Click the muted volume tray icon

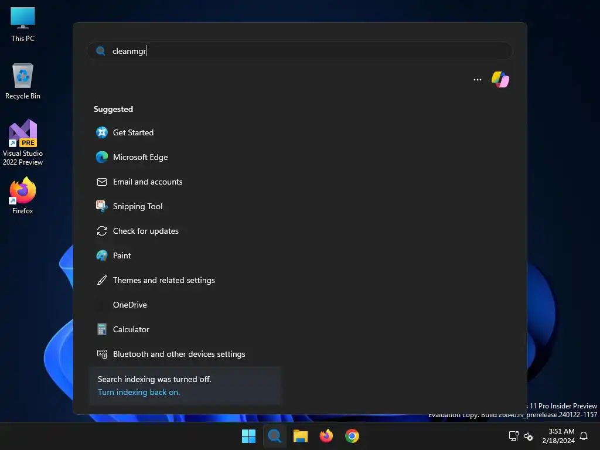click(x=529, y=436)
